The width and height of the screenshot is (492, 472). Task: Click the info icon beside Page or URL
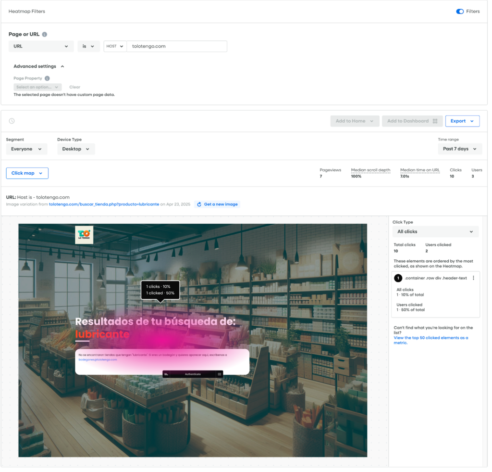tap(45, 35)
